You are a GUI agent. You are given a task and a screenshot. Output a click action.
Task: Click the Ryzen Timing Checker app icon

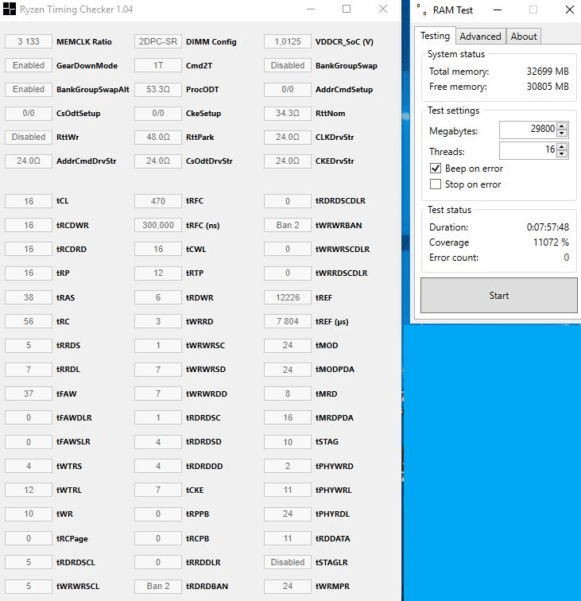pyautogui.click(x=10, y=10)
